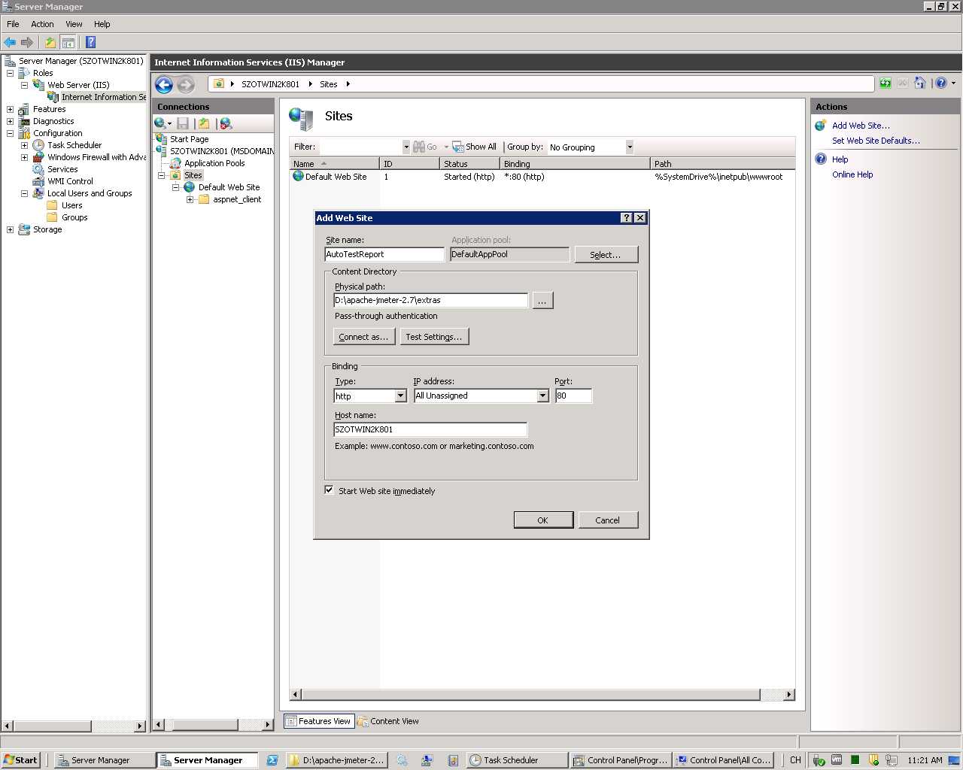The height and width of the screenshot is (770, 963).
Task: Click the Port number field
Action: 573,396
